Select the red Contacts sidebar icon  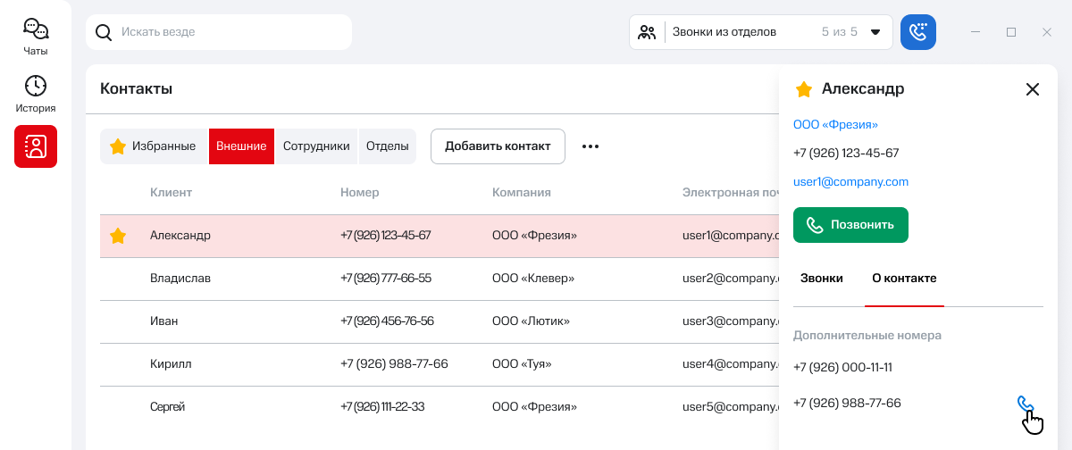pyautogui.click(x=36, y=146)
